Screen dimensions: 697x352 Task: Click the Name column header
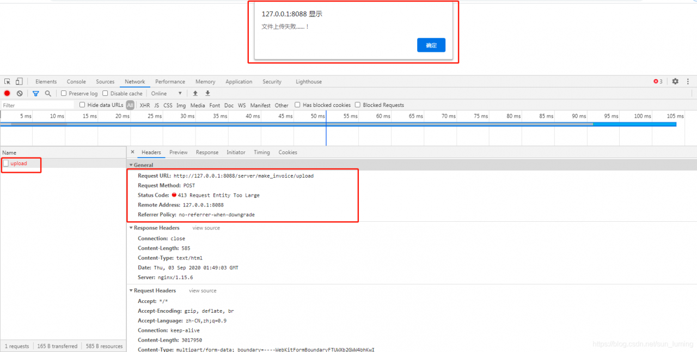(x=63, y=153)
